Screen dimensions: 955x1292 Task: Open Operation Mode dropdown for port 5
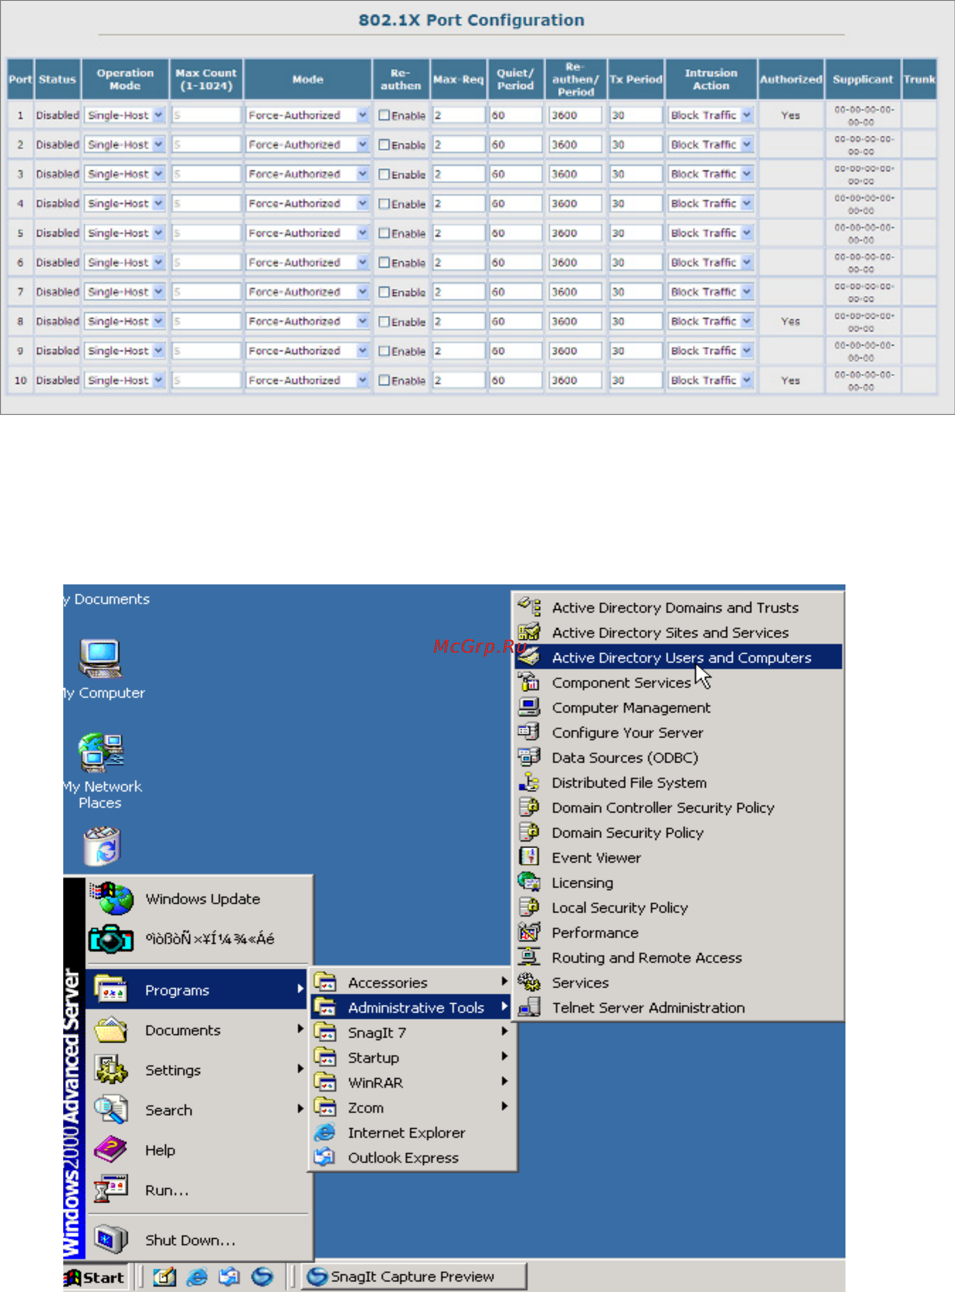125,233
